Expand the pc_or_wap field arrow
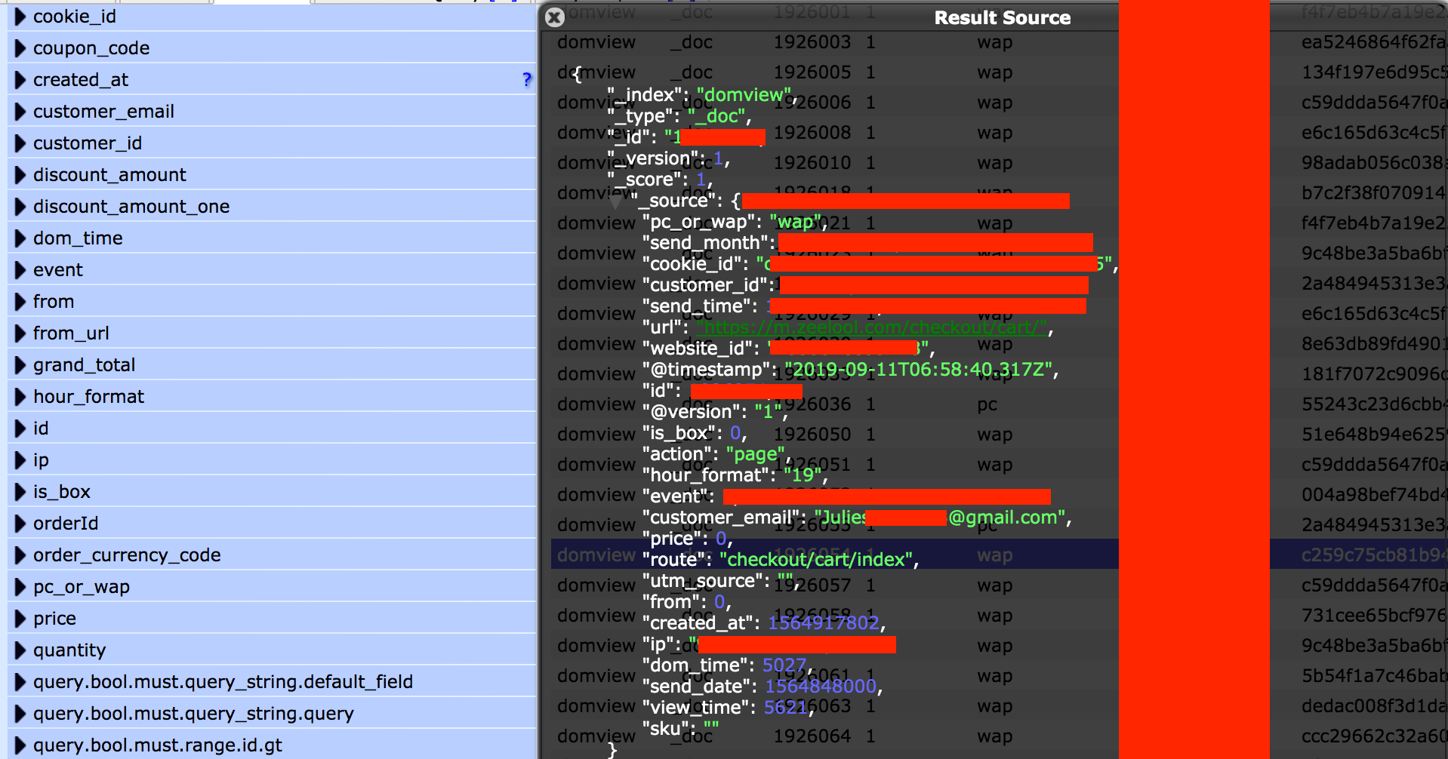Screen dimensions: 1448x759 click(20, 587)
